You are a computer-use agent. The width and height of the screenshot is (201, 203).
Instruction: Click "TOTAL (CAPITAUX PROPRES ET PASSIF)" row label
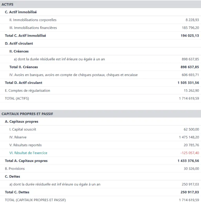tap(36, 200)
